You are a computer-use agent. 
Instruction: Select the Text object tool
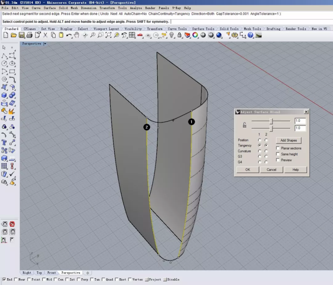[4, 142]
